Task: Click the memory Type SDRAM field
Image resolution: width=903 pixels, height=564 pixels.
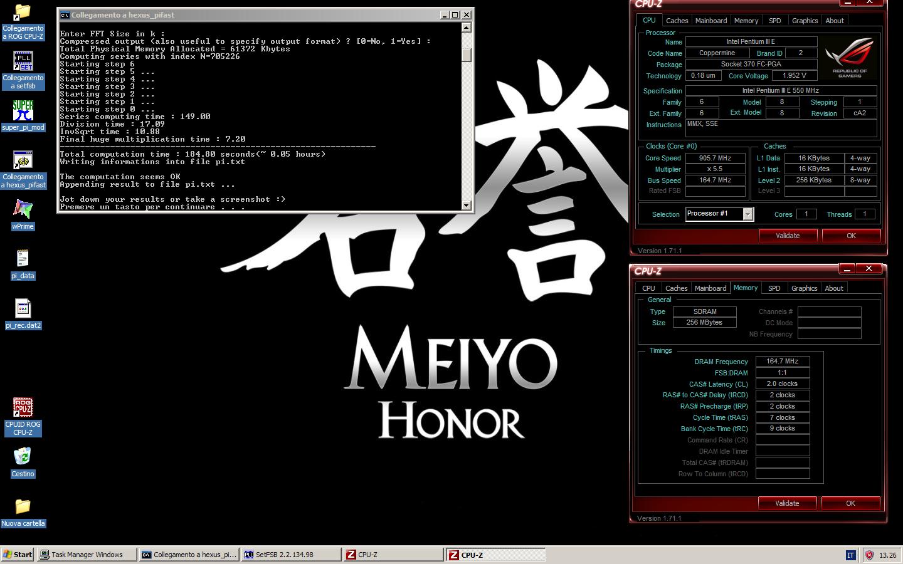Action: [705, 311]
